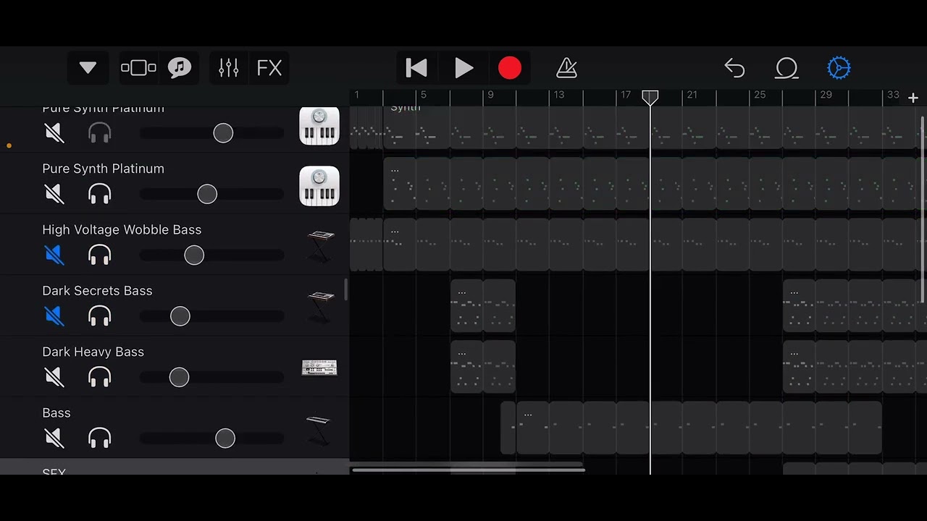Add a song section with the plus button
The width and height of the screenshot is (927, 521).
(913, 98)
